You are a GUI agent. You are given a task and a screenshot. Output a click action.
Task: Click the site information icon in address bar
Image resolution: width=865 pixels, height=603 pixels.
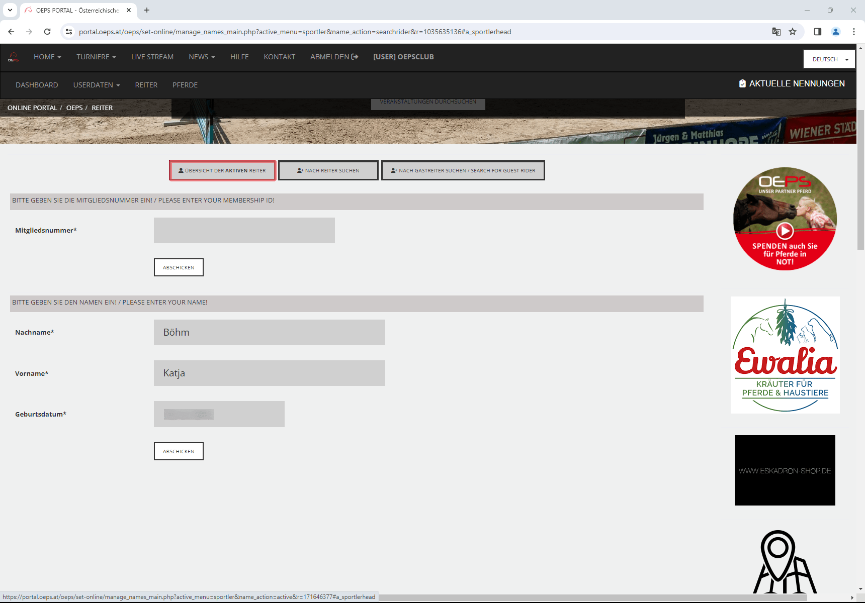coord(69,32)
